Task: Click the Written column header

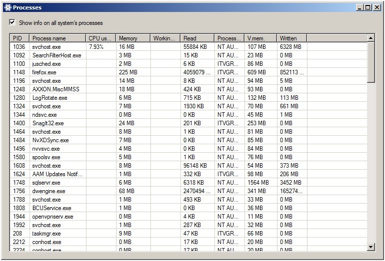Action: [291, 38]
